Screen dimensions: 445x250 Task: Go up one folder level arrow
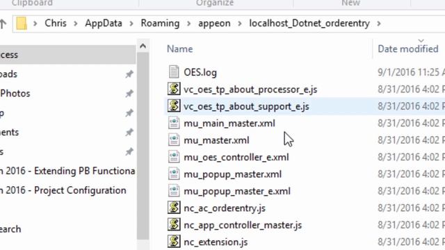point(3,24)
